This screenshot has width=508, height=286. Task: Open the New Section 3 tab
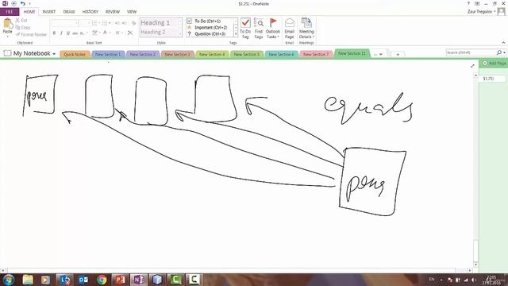click(177, 55)
